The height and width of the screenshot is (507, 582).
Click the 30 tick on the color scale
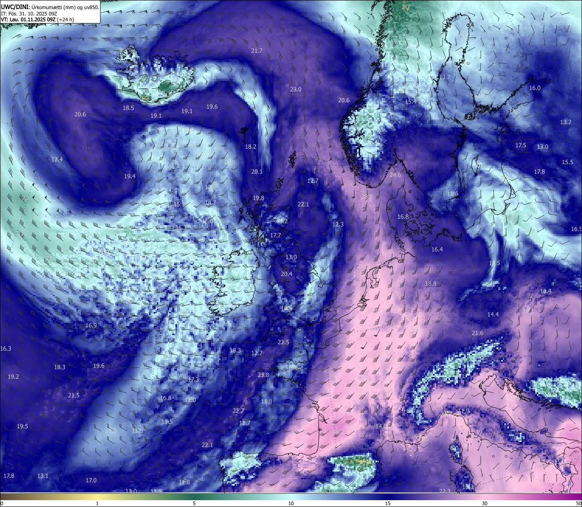tap(485, 503)
